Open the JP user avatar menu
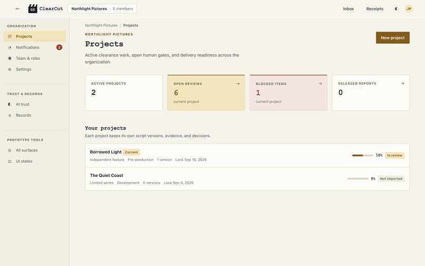425x266 pixels. [409, 8]
